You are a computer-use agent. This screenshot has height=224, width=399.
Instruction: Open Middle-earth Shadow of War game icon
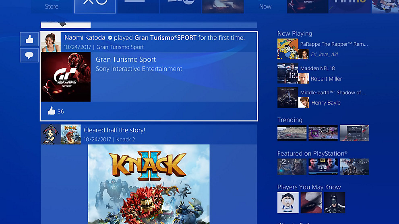tap(287, 98)
